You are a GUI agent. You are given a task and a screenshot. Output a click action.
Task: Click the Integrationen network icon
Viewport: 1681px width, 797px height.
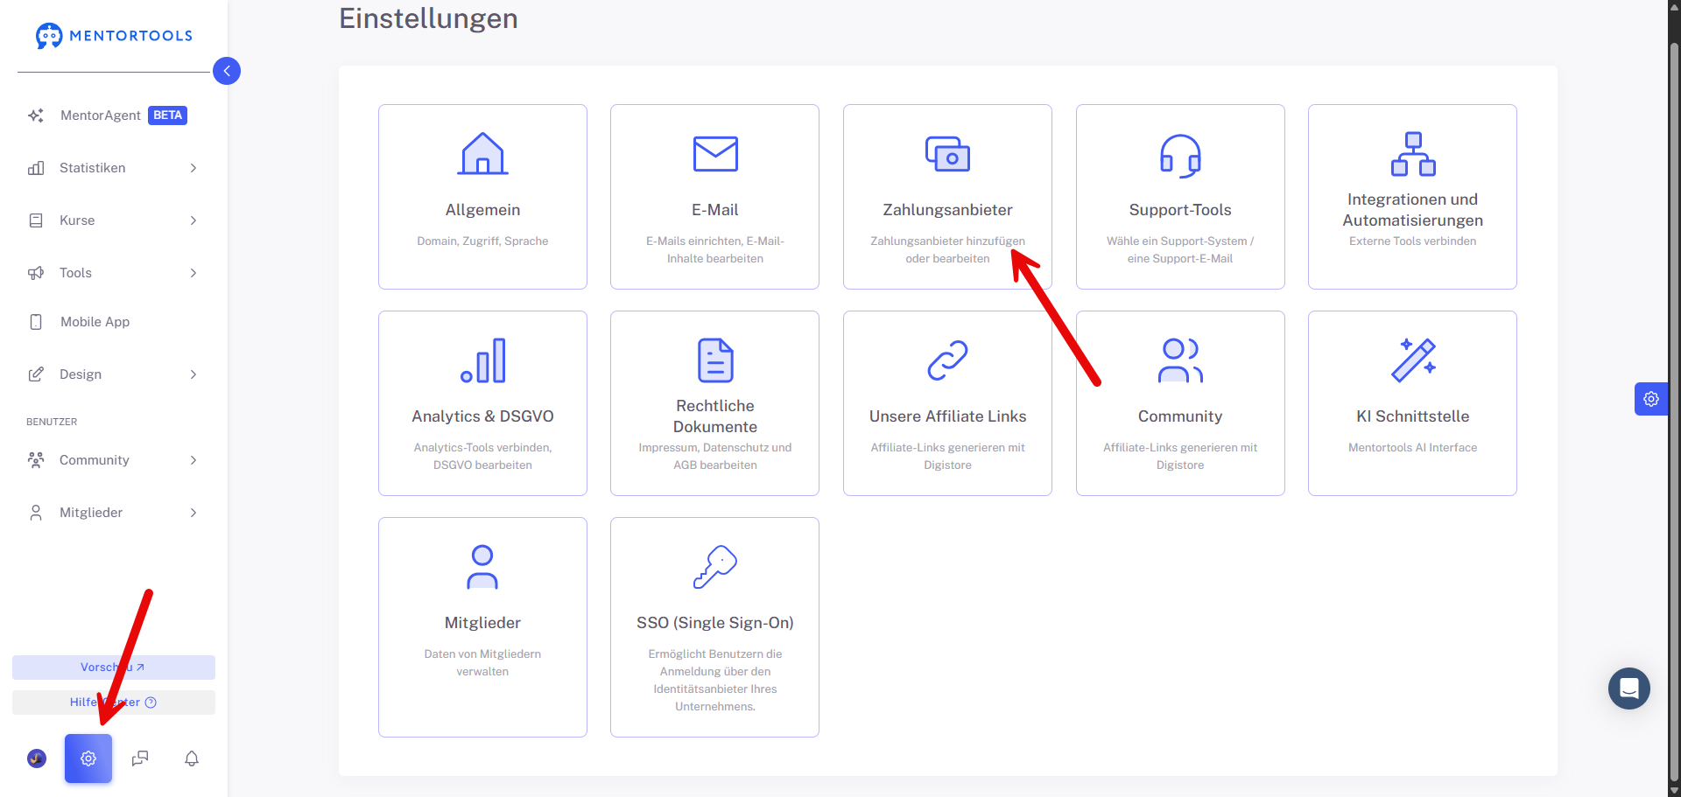tap(1413, 154)
